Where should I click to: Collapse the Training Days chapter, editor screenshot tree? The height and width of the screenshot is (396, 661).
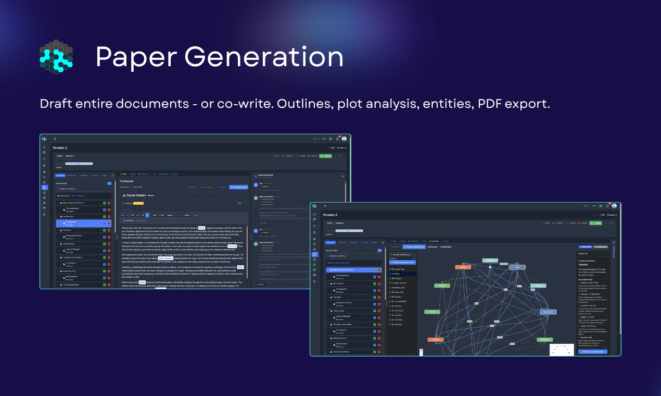click(58, 244)
